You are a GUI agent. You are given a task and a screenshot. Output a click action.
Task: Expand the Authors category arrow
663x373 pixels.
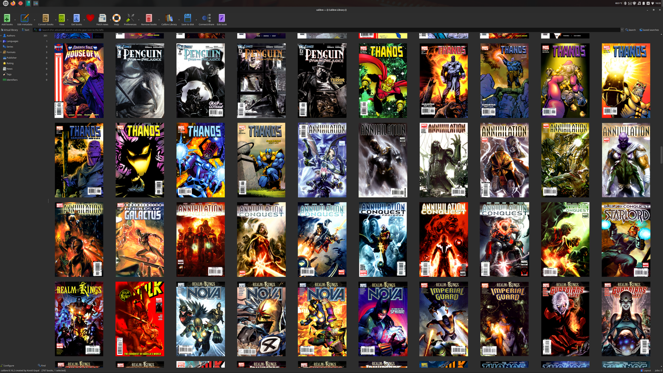2,36
